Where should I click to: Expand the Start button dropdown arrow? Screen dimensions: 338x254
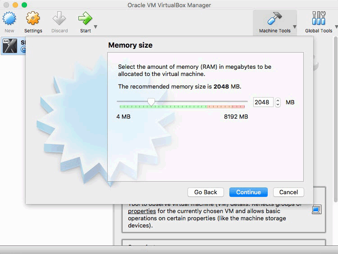(x=96, y=27)
